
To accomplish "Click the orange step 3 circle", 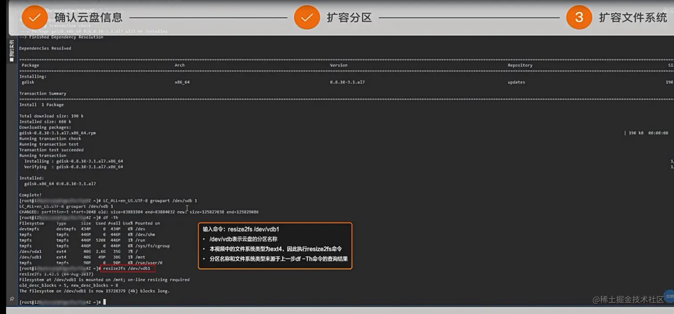I will [x=579, y=17].
